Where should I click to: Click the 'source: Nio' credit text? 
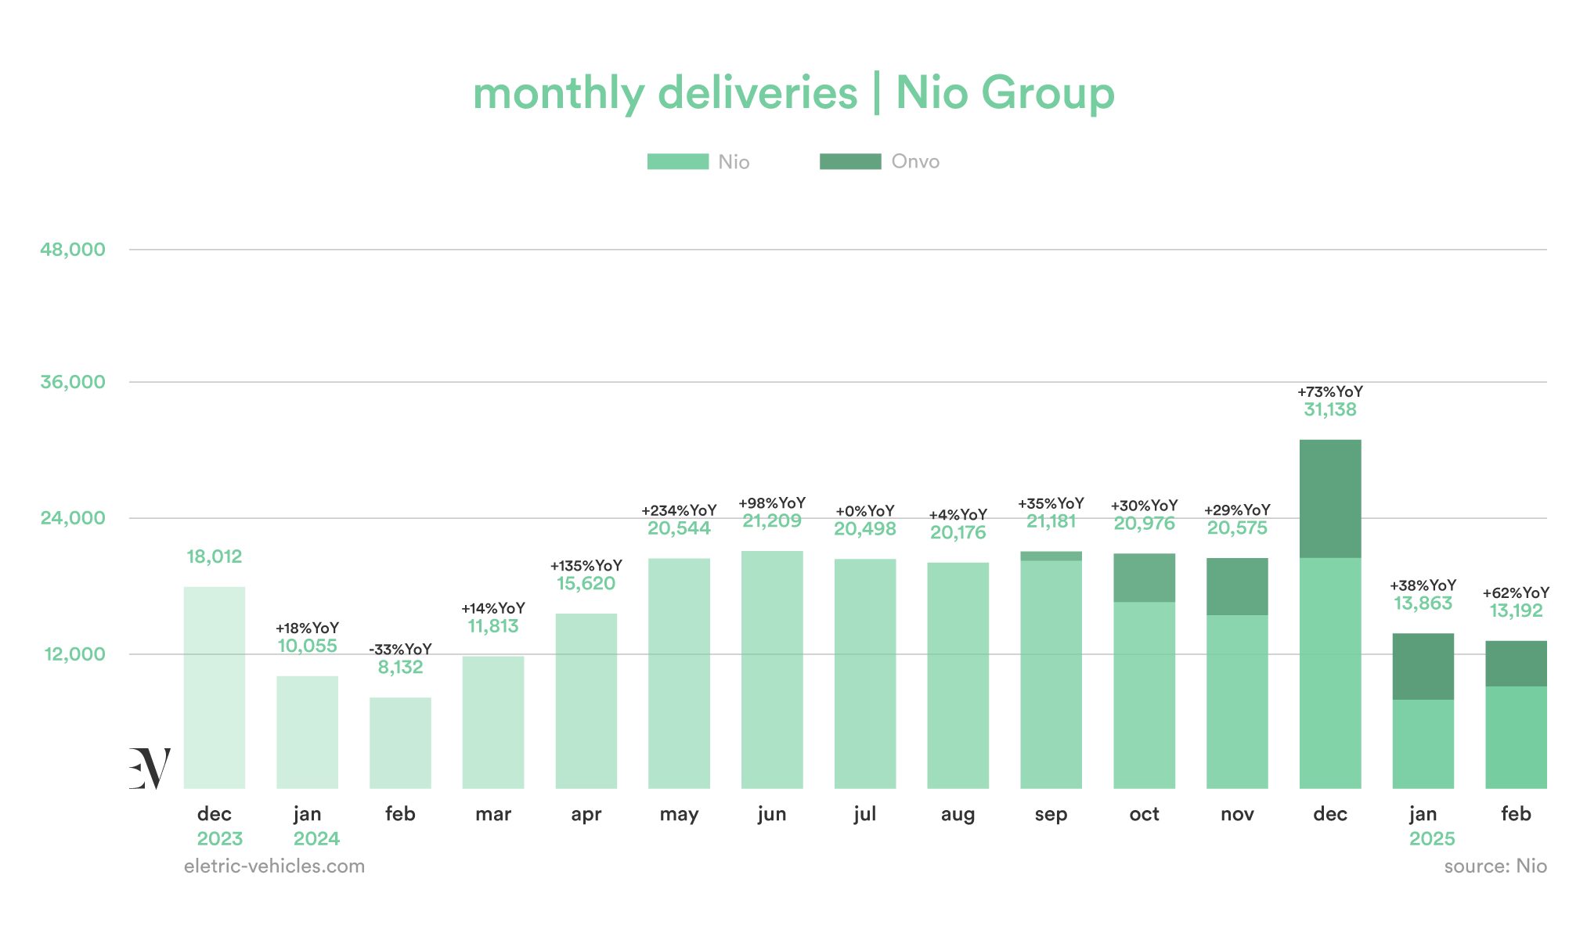click(x=1495, y=866)
